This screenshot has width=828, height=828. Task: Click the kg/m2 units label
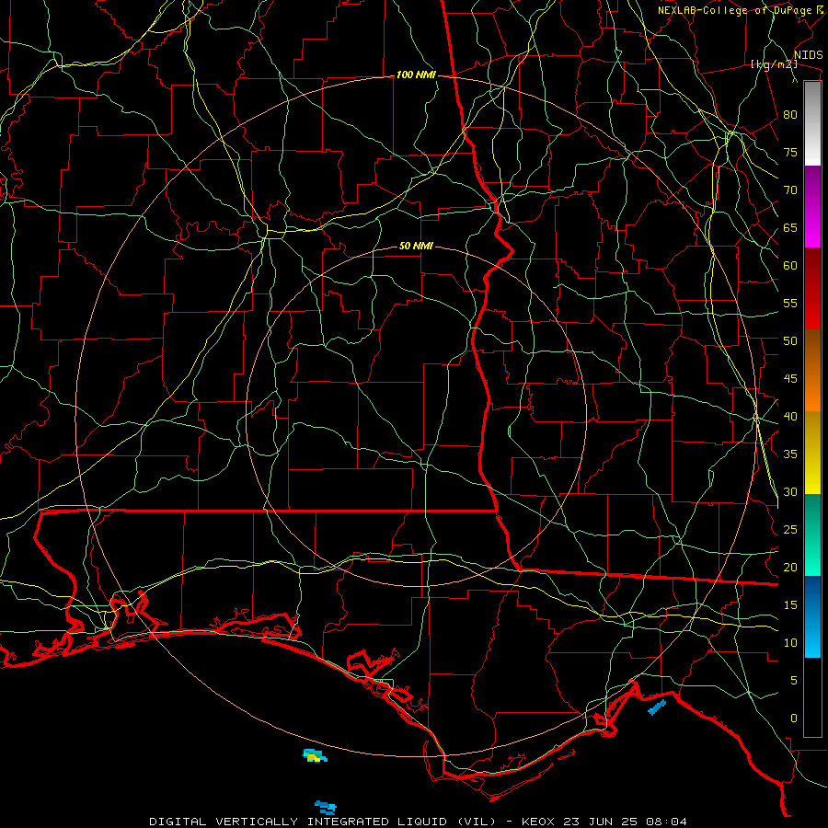tap(774, 64)
